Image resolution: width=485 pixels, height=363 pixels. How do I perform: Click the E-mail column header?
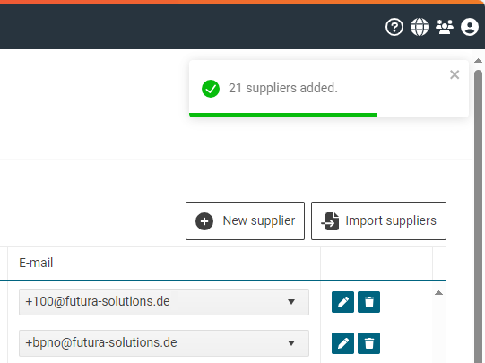(36, 263)
